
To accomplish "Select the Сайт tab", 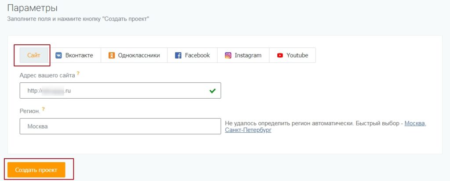I will coord(34,55).
